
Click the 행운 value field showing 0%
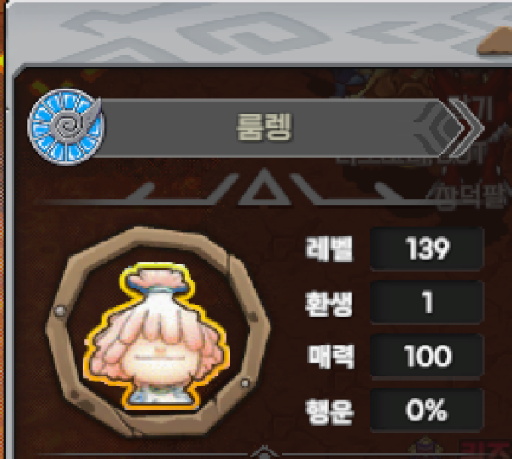point(428,410)
